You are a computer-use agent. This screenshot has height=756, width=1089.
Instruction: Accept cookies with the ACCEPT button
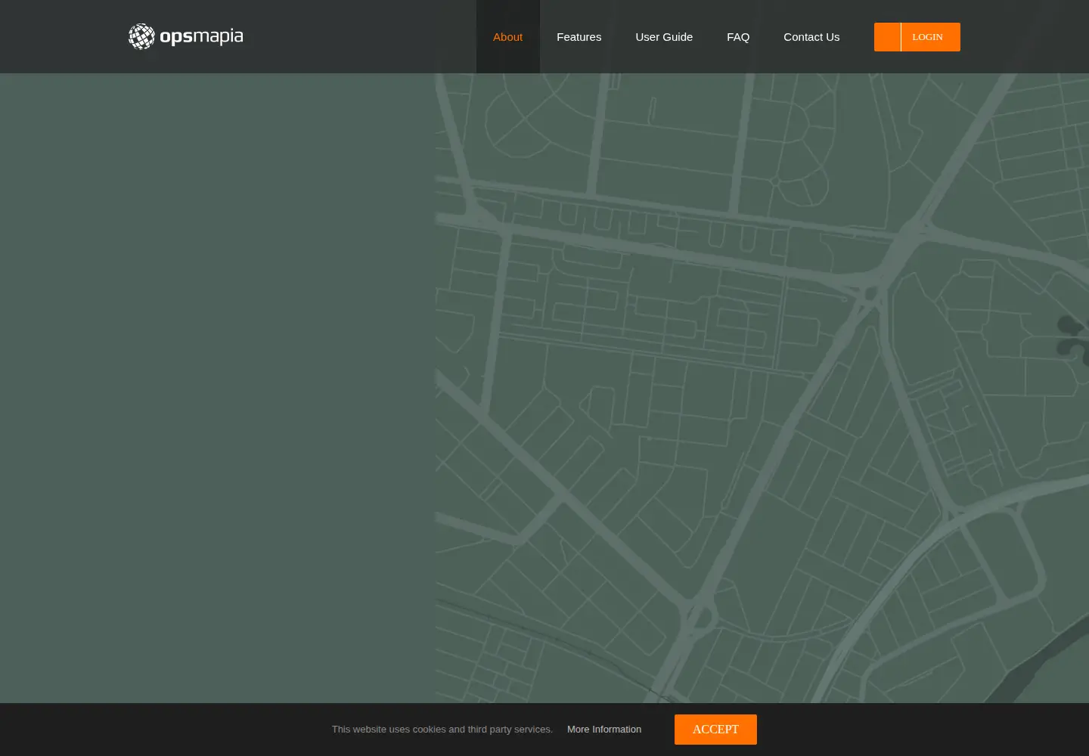(715, 730)
